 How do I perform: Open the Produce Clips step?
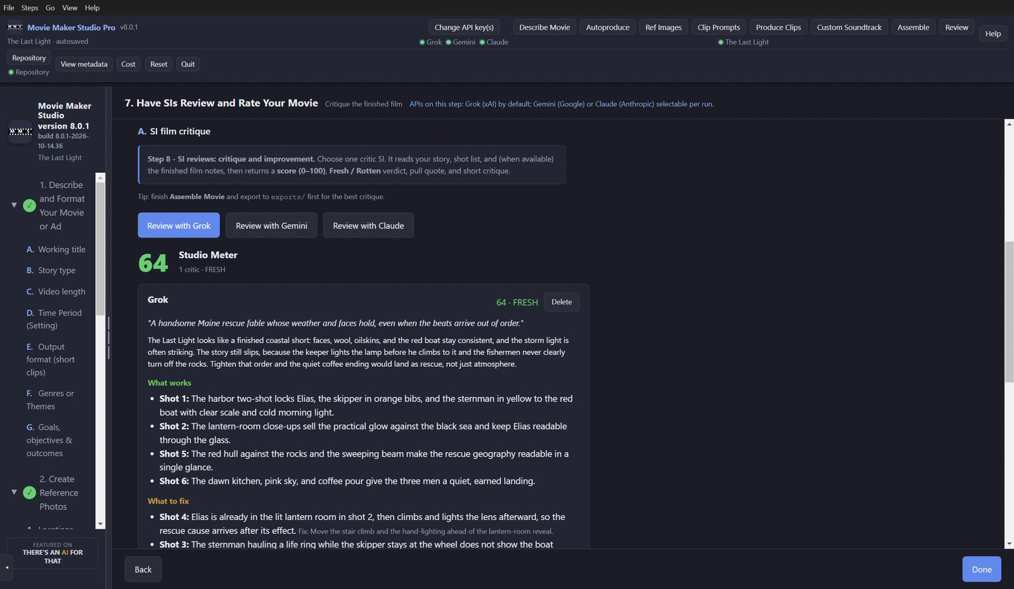click(778, 27)
